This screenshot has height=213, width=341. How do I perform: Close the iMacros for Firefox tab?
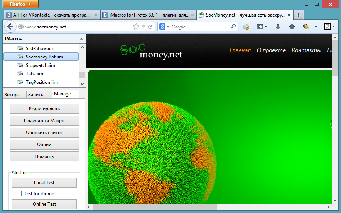coord(192,15)
